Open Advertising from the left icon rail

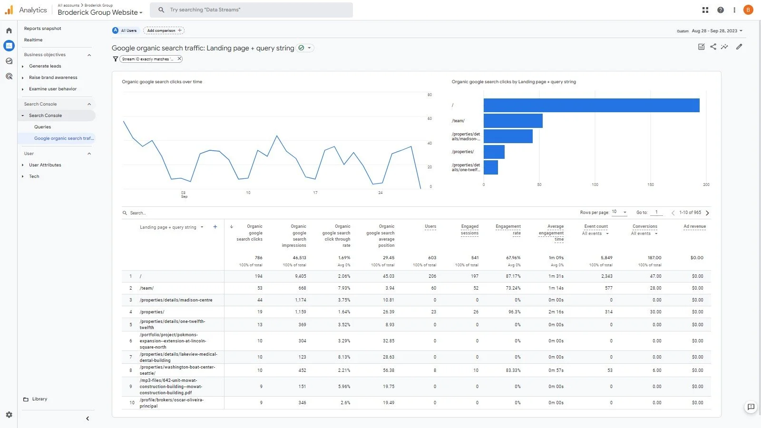(9, 76)
